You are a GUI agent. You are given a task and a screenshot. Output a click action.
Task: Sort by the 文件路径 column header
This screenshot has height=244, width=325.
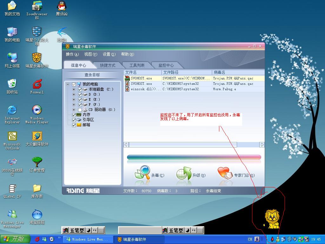(187, 72)
